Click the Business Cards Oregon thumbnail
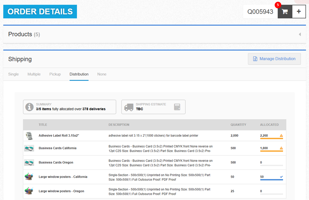Viewport: 309px width, 200px height. click(x=29, y=163)
